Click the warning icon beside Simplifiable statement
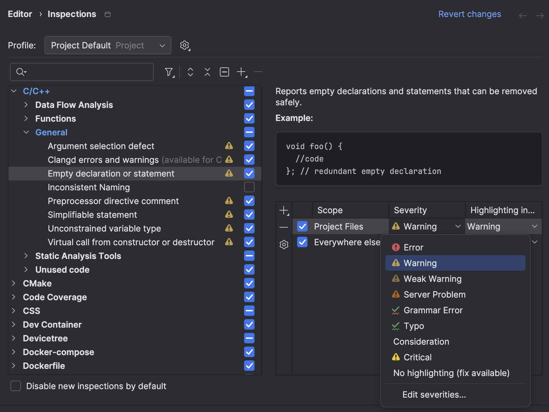 click(229, 215)
